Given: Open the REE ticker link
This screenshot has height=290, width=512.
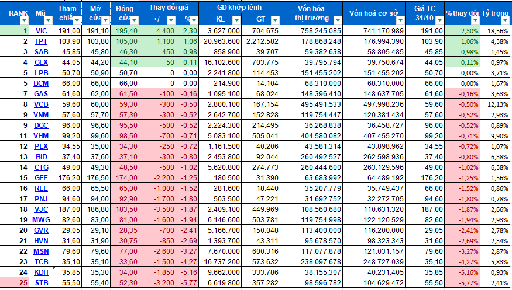Looking at the screenshot, I should coord(41,188).
